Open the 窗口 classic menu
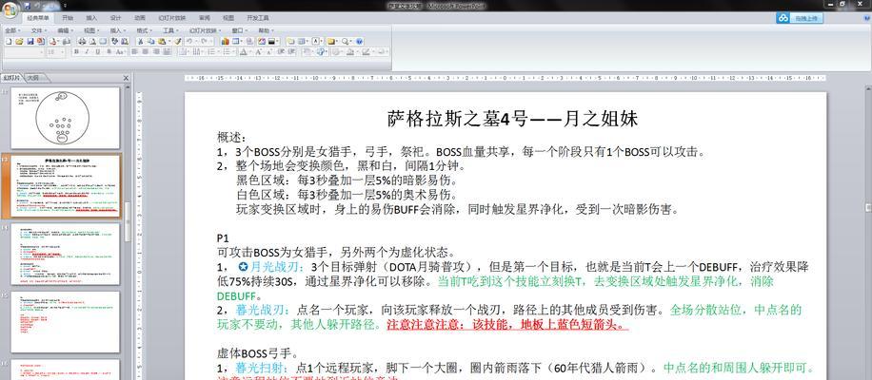Viewport: 872px width, 380px height. click(x=240, y=30)
